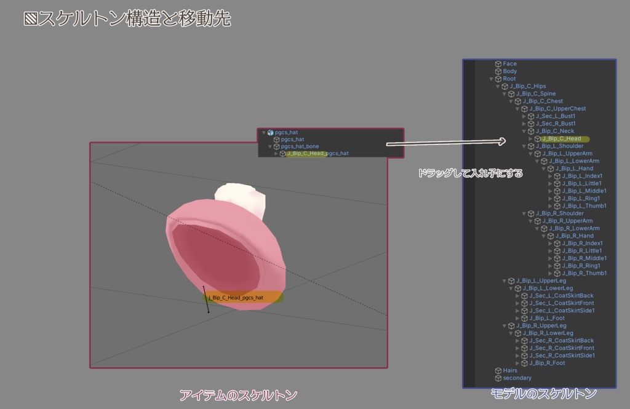This screenshot has height=409, width=630.
Task: Click the cube icon beside J_Bip_L_Hand
Action: 549,170
